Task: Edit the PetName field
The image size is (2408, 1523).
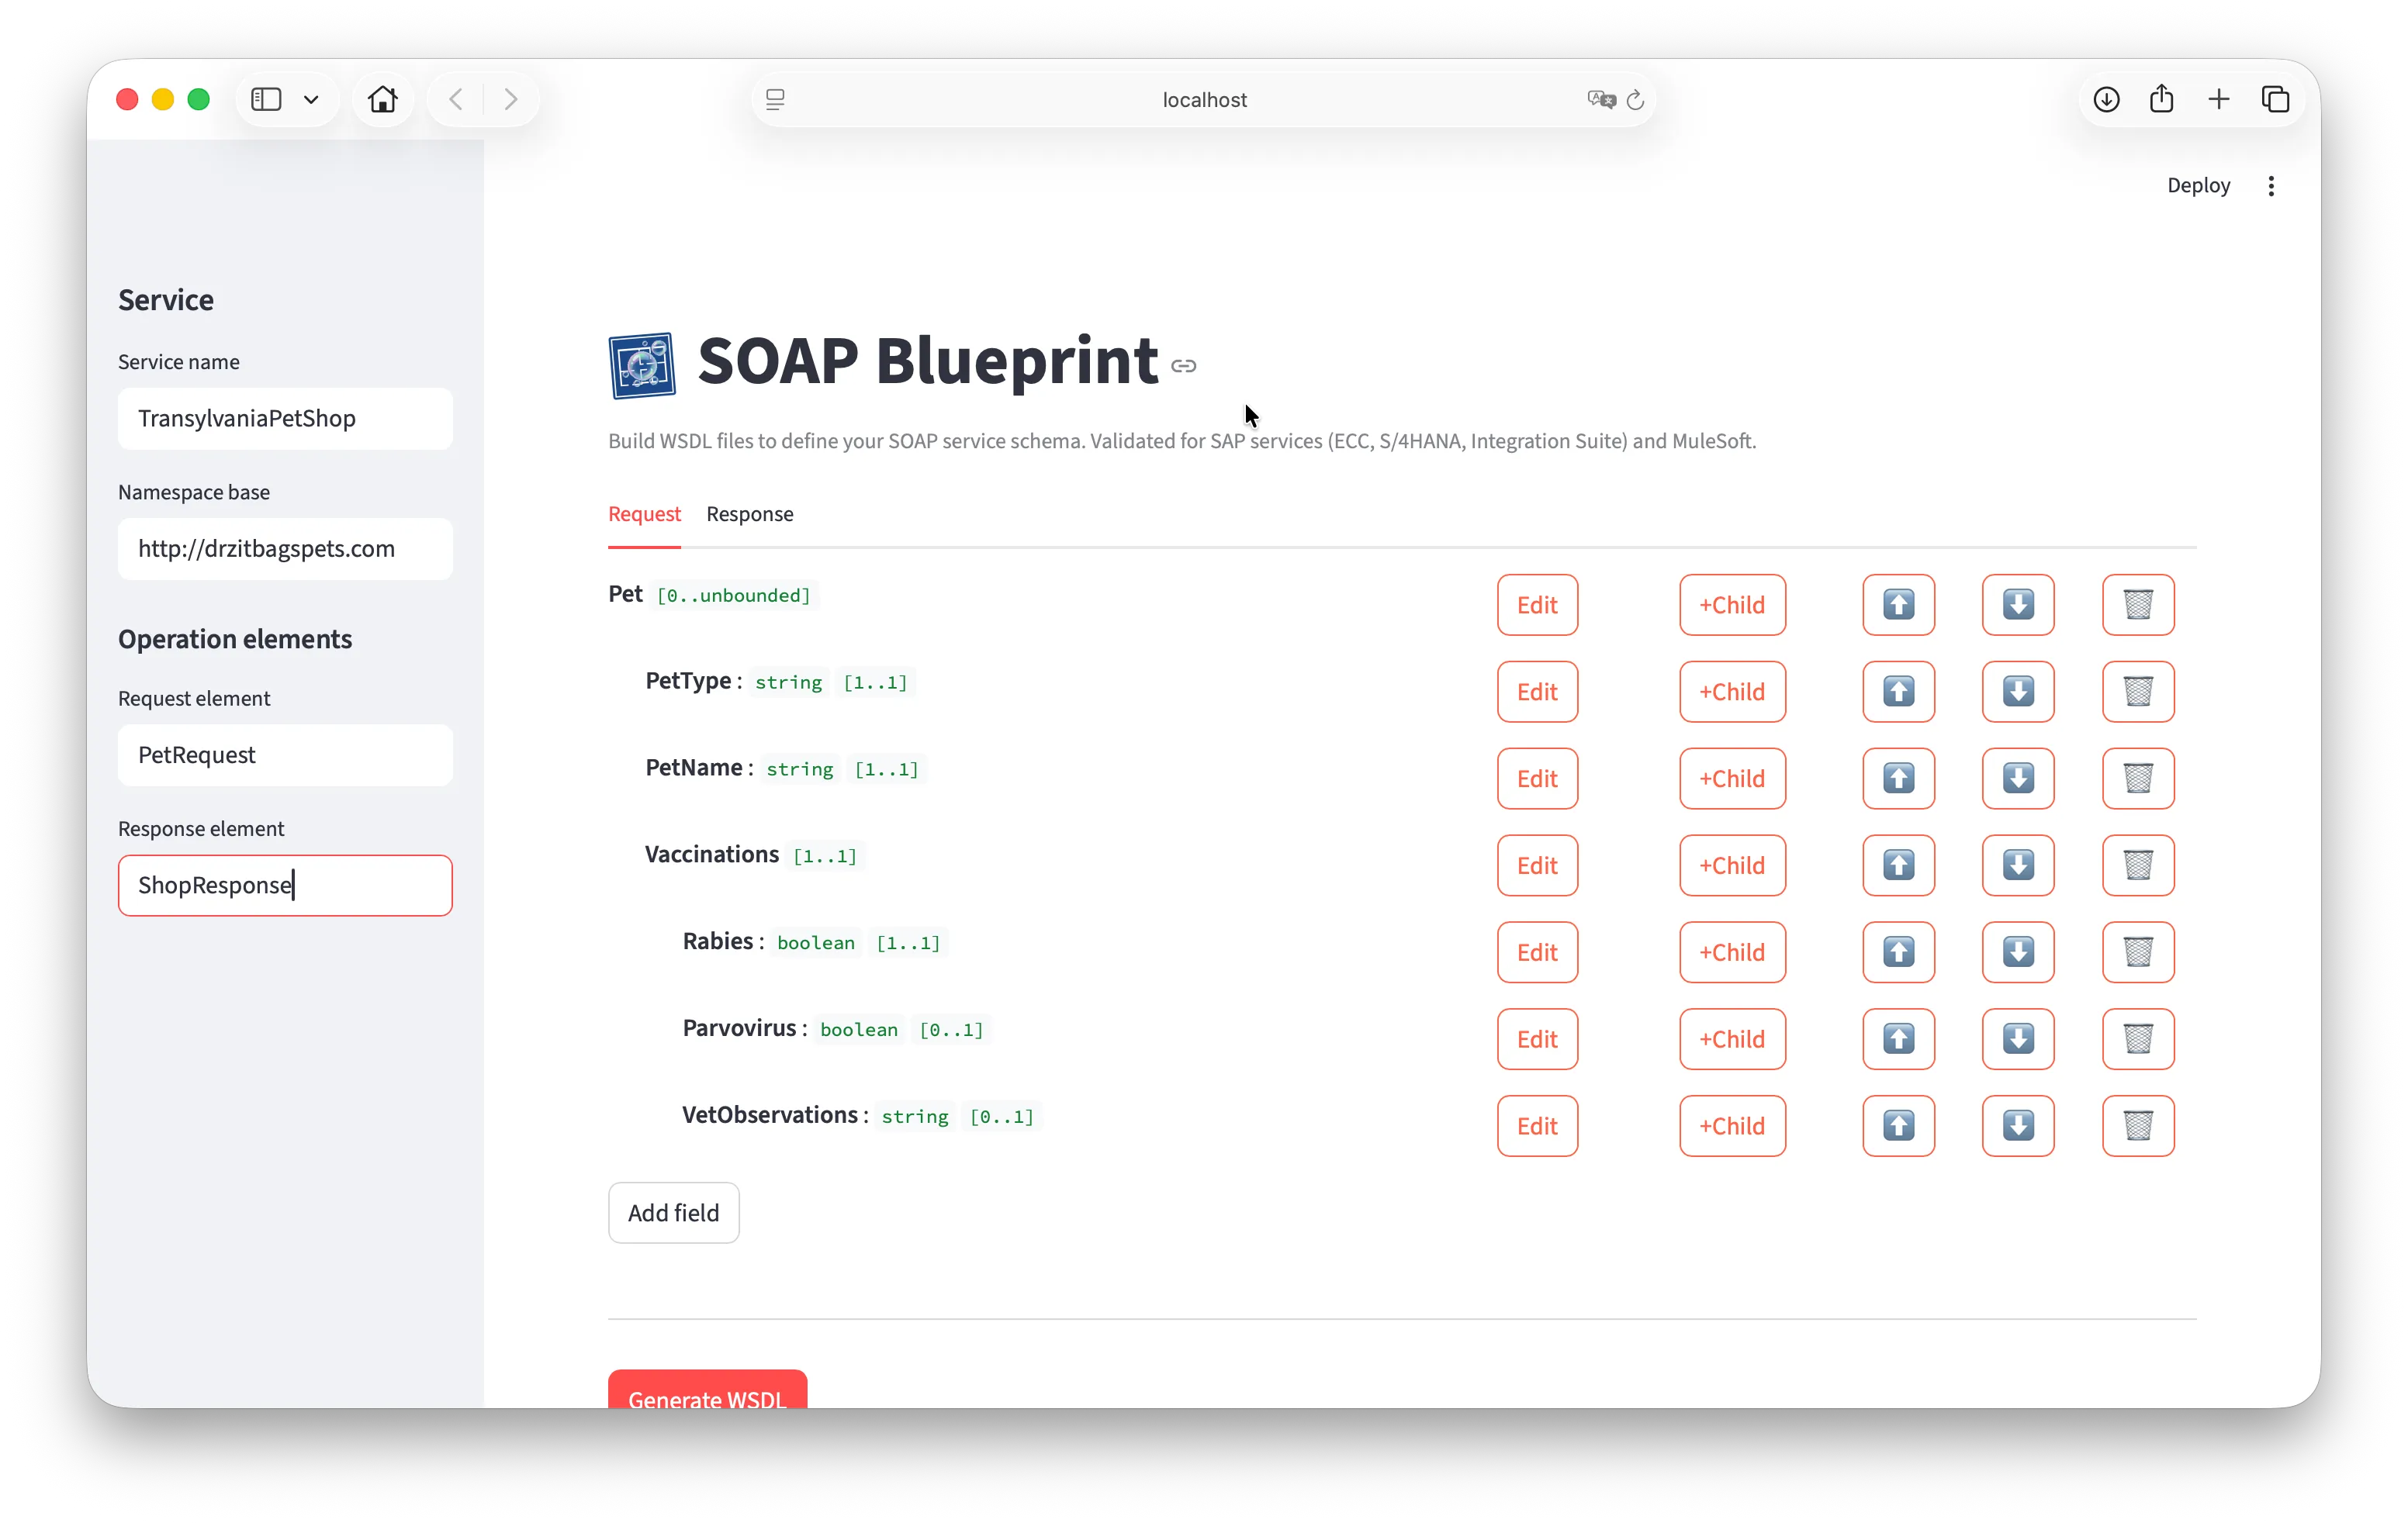Action: click(x=1537, y=779)
